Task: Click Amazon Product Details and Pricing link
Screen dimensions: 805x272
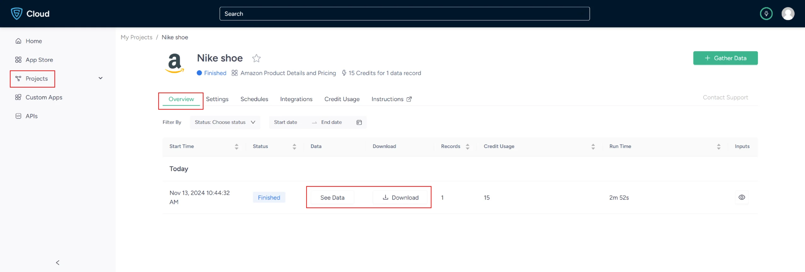Action: point(288,73)
